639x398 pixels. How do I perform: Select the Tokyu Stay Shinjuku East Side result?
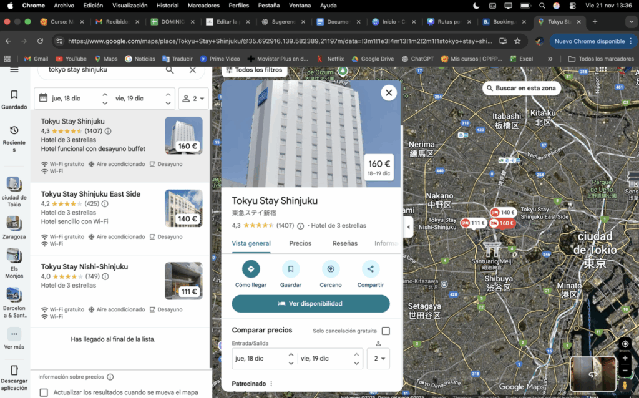pos(90,194)
